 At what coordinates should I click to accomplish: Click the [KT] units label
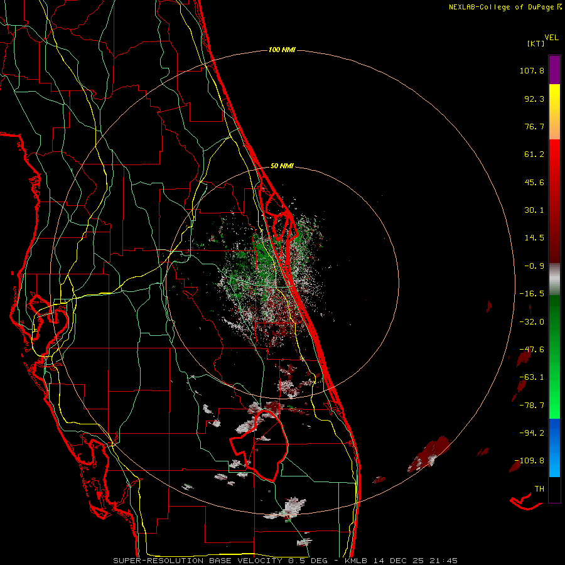point(536,43)
